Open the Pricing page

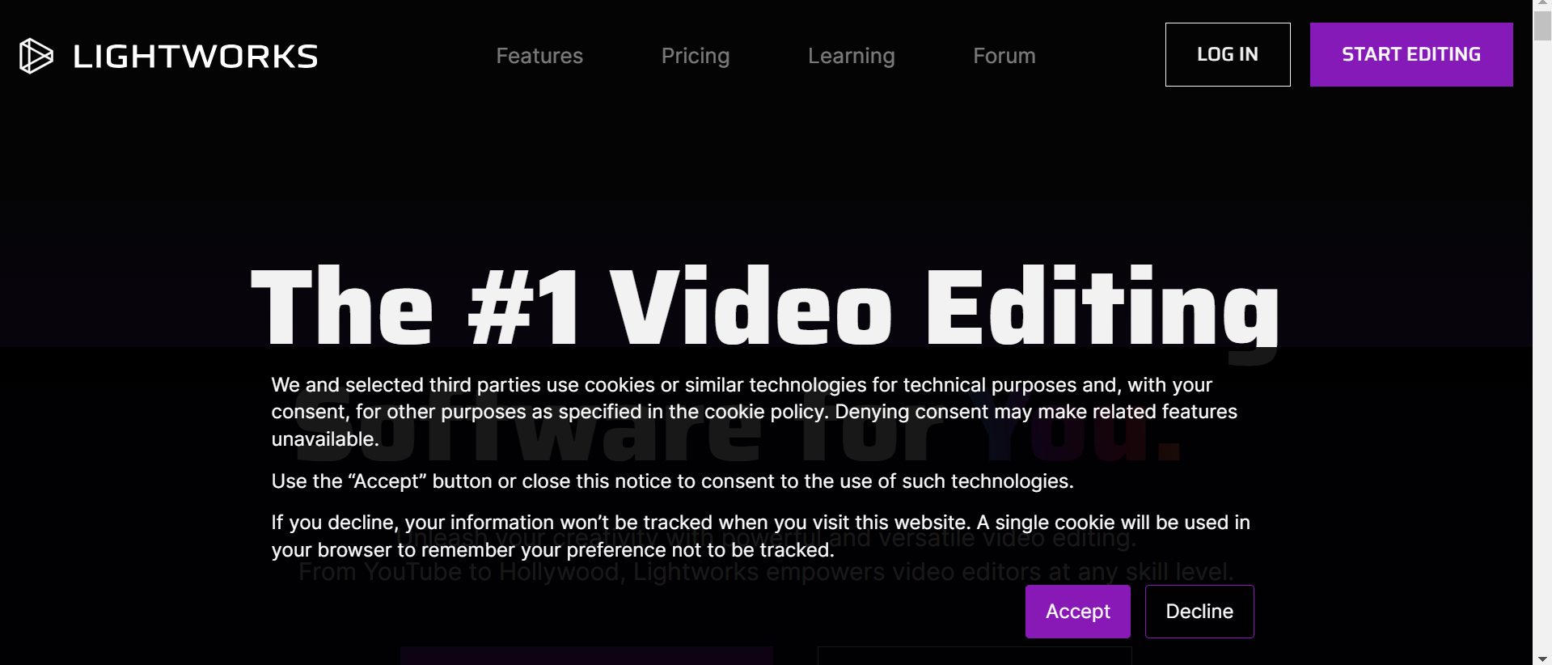tap(696, 56)
